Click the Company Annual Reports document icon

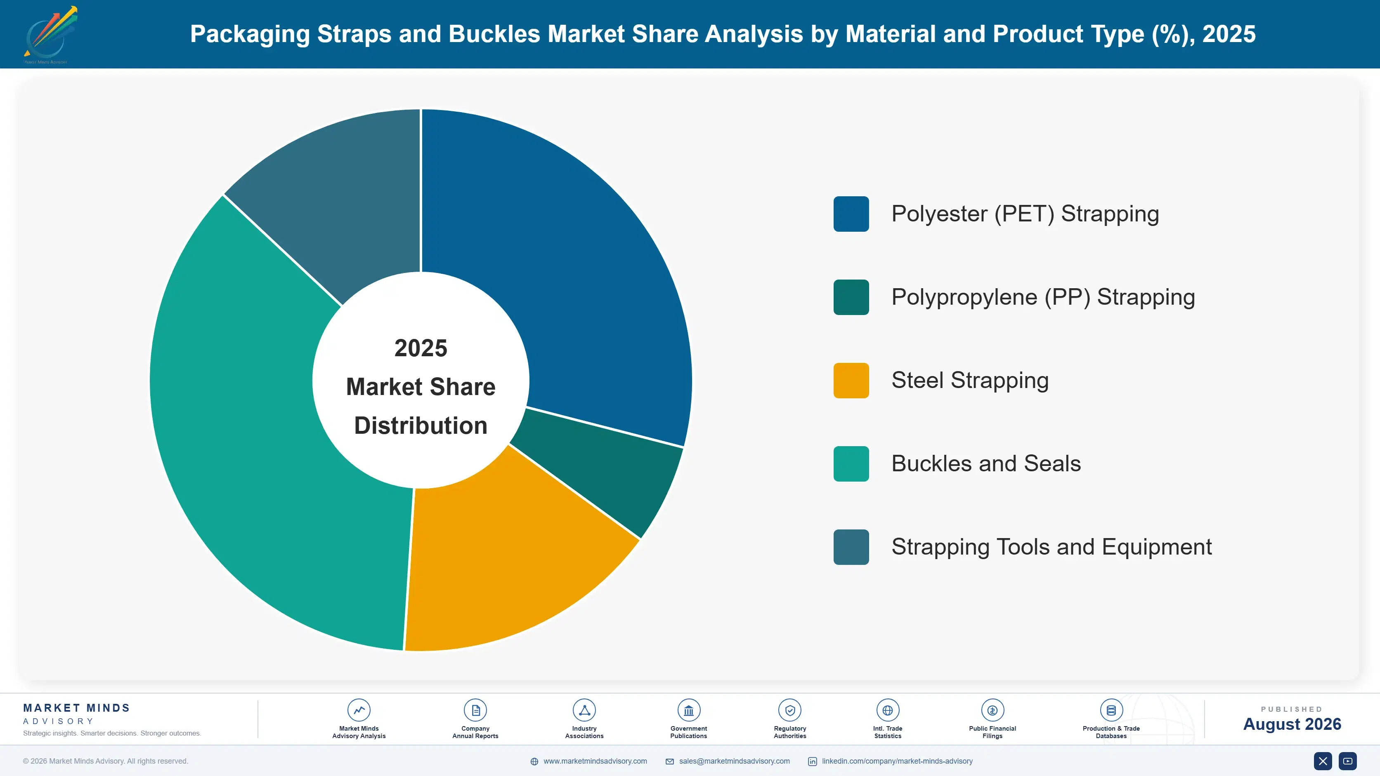[475, 710]
